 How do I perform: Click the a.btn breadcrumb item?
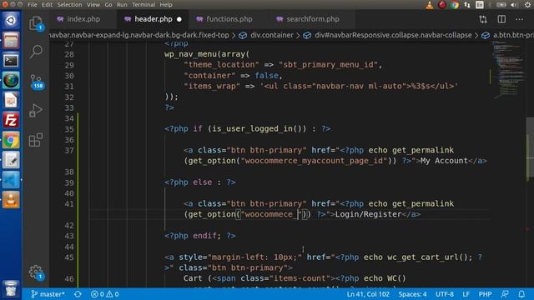coord(513,35)
